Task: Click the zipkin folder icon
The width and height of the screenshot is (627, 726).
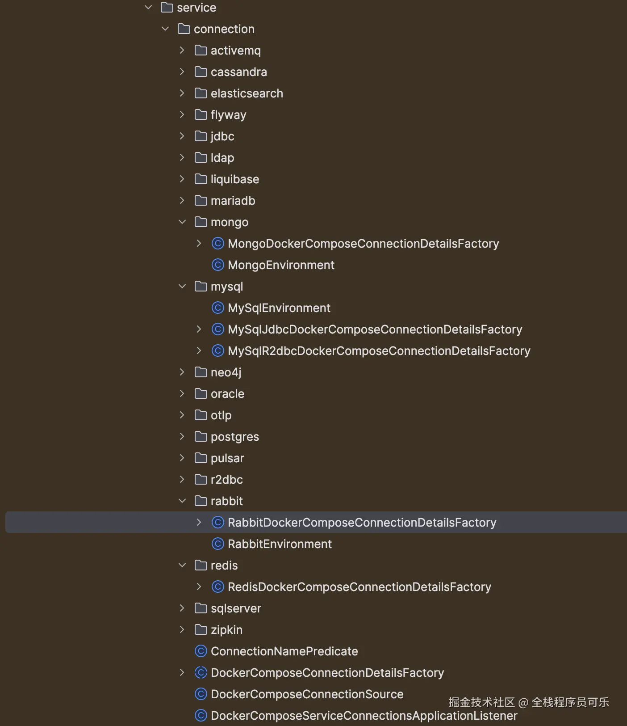Action: tap(201, 630)
